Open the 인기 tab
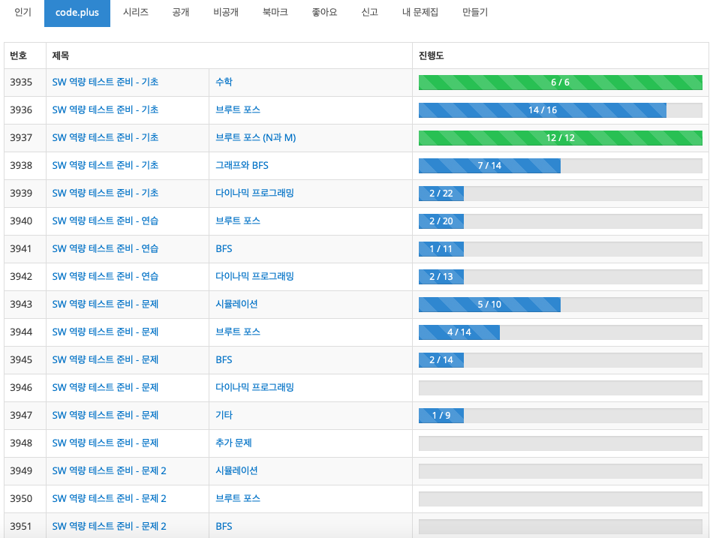710x538 pixels. click(23, 12)
